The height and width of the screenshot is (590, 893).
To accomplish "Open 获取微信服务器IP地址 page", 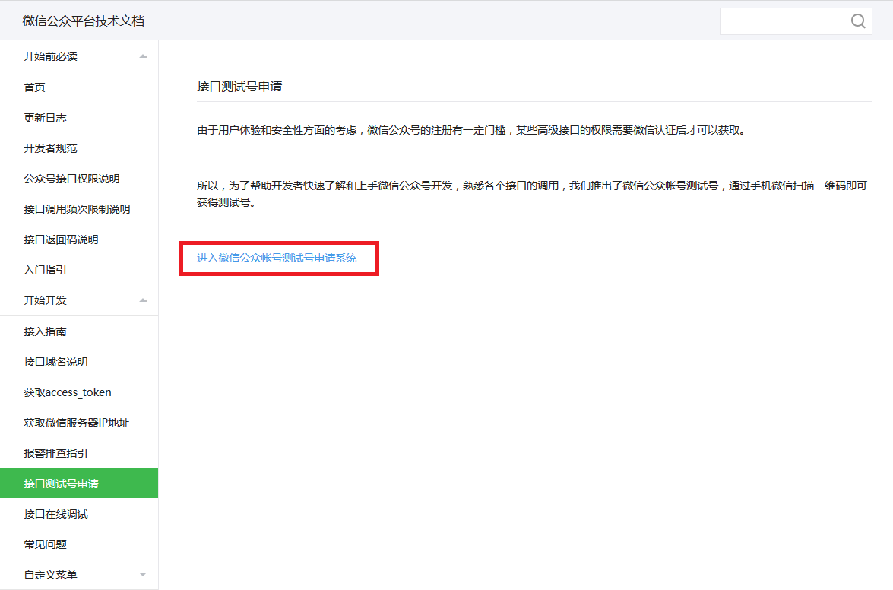I will point(79,423).
